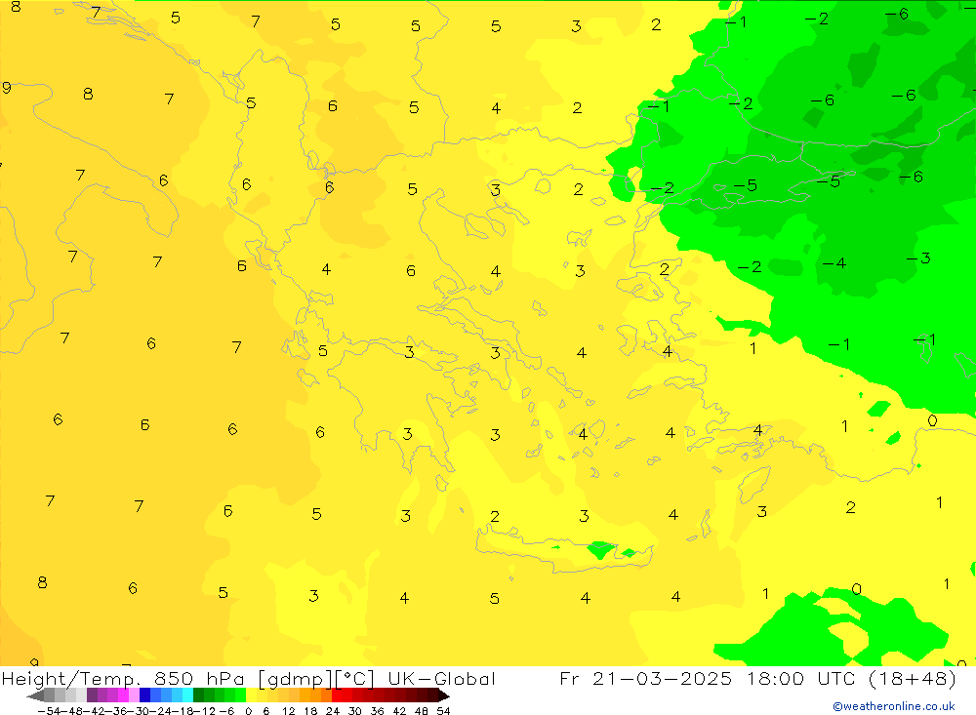
Task: Click the -4 temperature value on the map
Action: pos(834,263)
